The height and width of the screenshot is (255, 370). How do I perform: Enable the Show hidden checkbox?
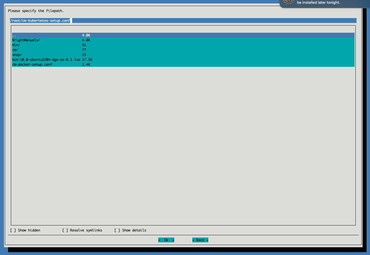[x=13, y=230]
